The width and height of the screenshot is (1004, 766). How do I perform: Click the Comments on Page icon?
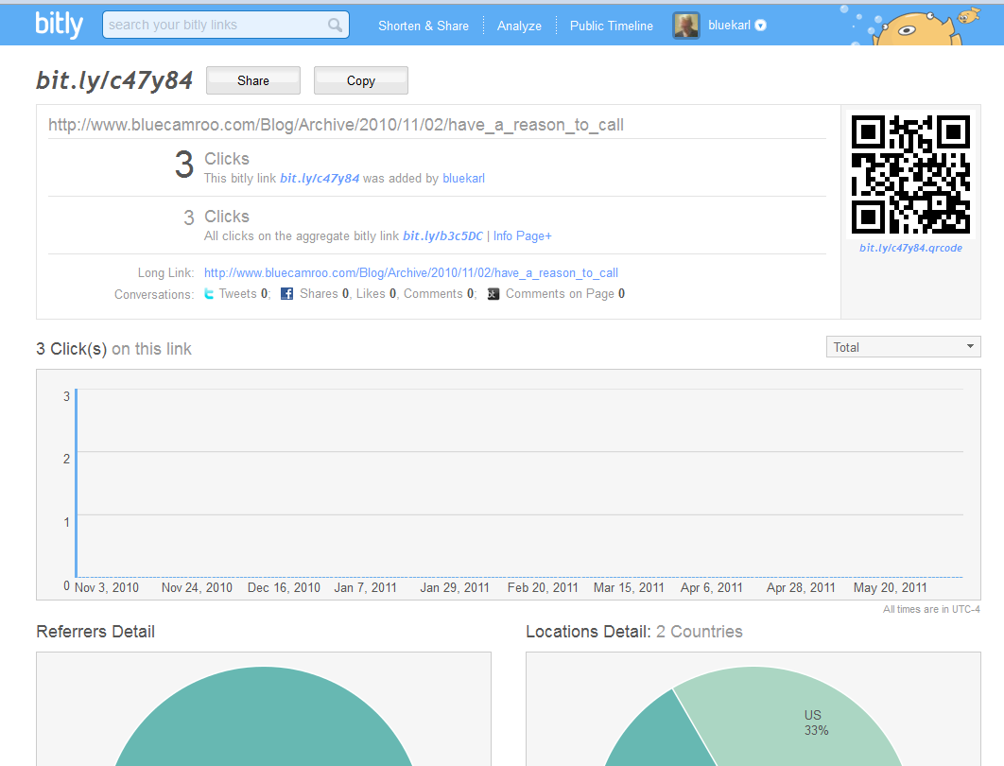(x=493, y=294)
